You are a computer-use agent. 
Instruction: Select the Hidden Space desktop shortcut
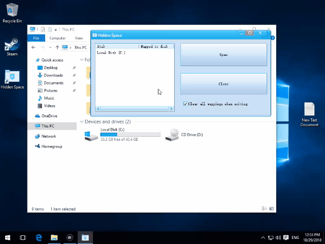click(12, 78)
